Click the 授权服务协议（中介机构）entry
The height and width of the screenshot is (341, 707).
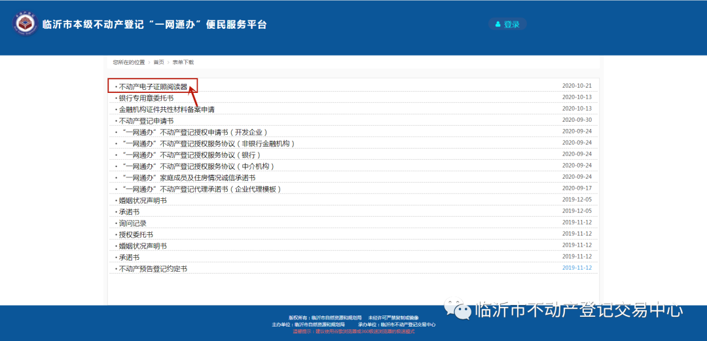tap(198, 166)
